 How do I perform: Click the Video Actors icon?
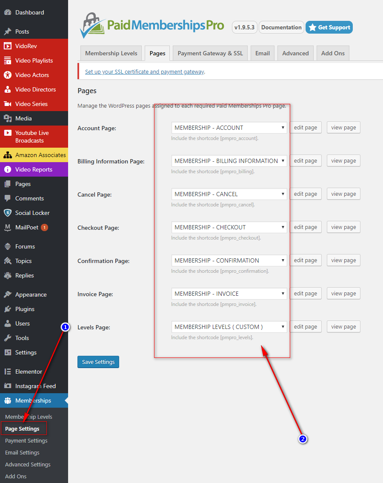point(8,75)
